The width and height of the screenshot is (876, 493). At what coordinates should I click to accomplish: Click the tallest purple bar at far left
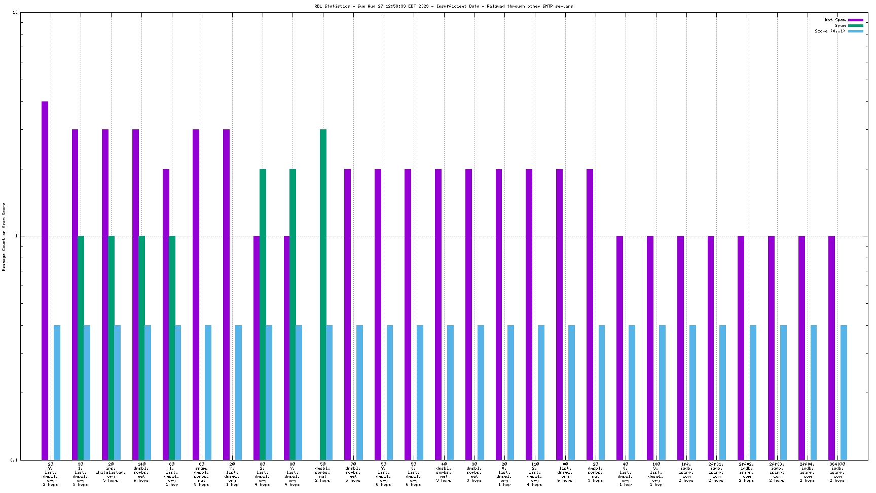pyautogui.click(x=45, y=280)
